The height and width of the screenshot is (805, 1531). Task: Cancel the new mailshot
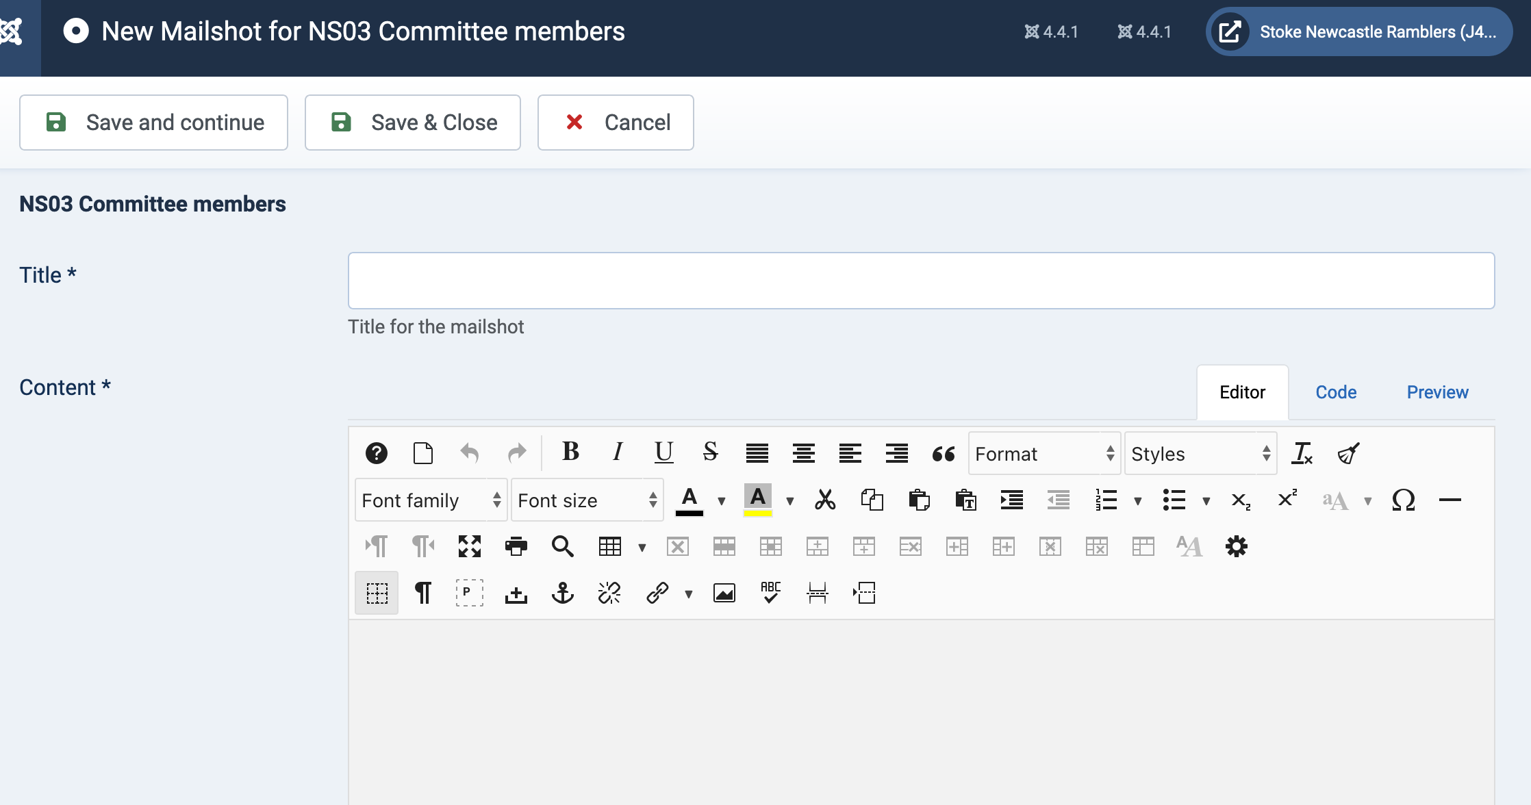tap(616, 123)
